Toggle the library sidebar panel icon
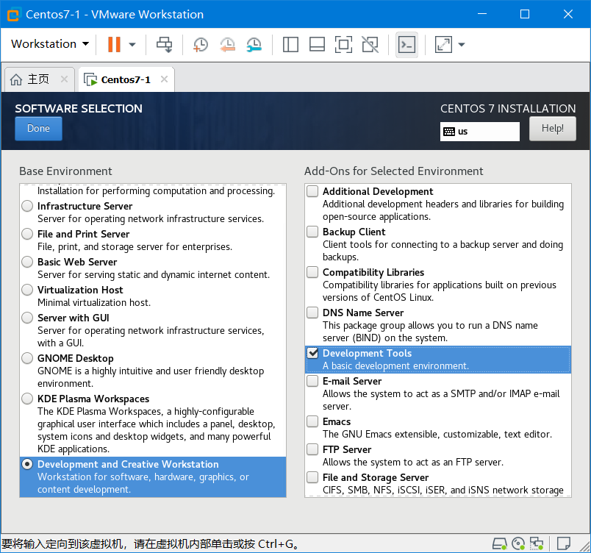The width and height of the screenshot is (591, 553). coord(290,44)
